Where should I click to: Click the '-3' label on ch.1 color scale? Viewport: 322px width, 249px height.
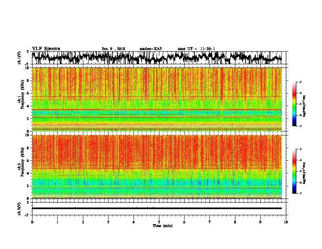[300, 82]
